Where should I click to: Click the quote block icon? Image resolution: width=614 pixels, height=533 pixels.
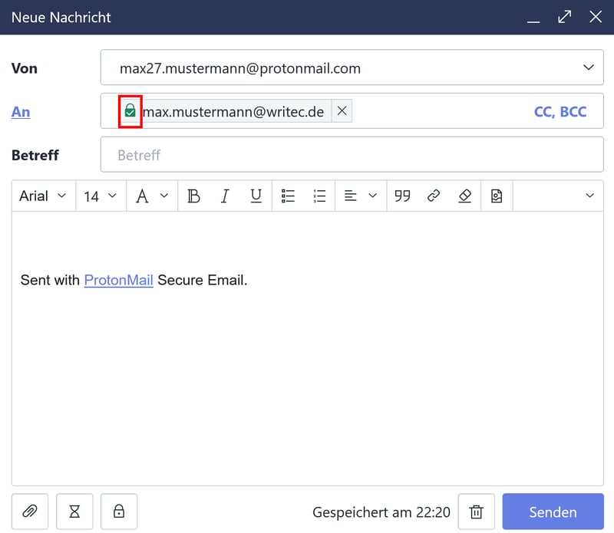pos(402,196)
